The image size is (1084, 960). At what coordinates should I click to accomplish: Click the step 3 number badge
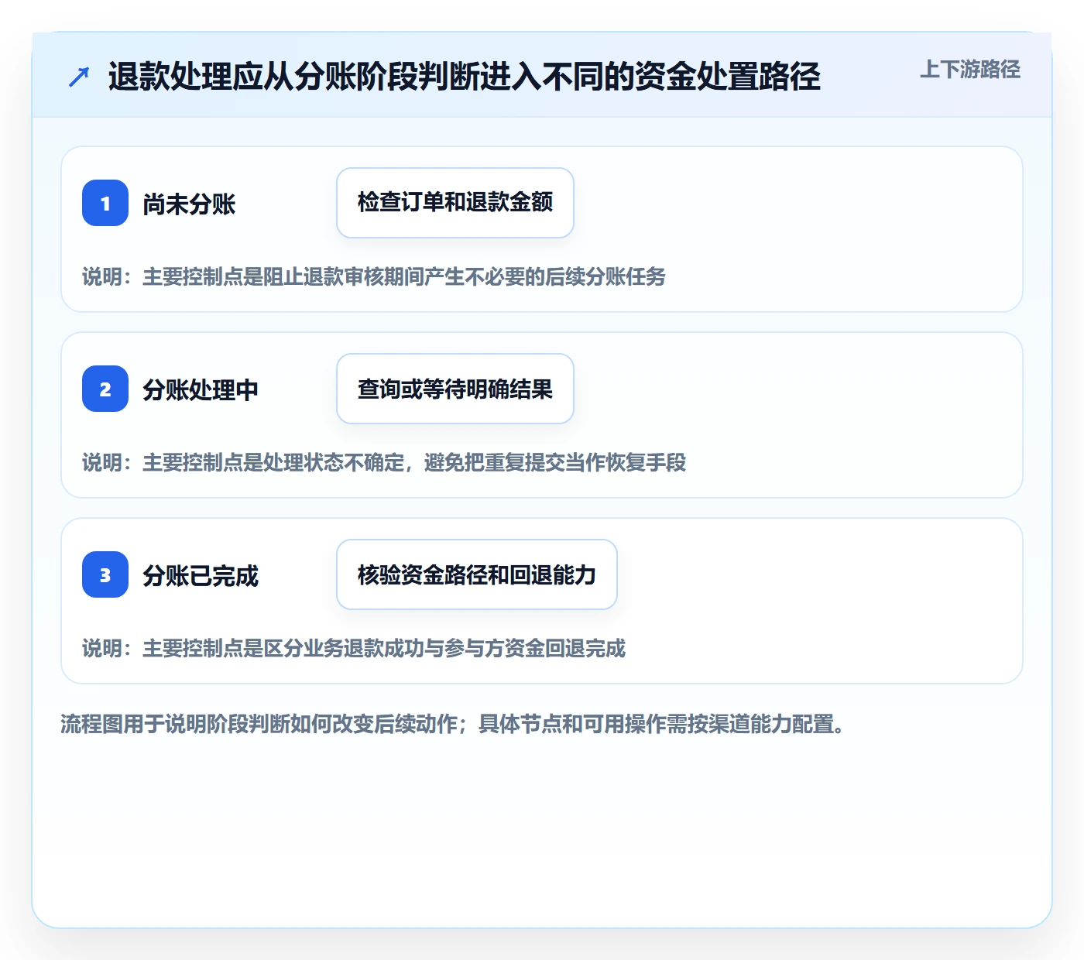click(x=105, y=574)
